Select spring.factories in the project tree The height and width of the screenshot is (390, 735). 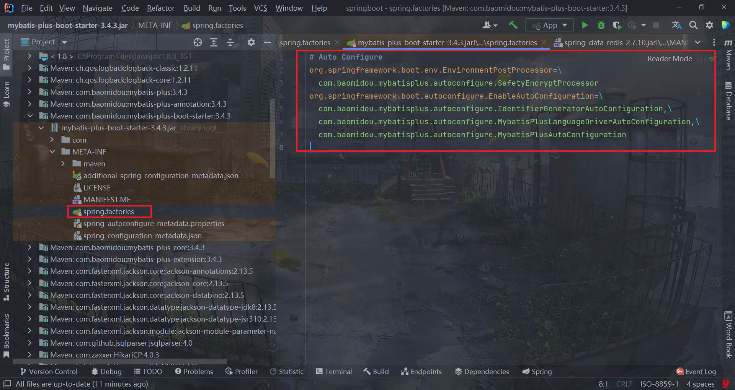tap(108, 211)
